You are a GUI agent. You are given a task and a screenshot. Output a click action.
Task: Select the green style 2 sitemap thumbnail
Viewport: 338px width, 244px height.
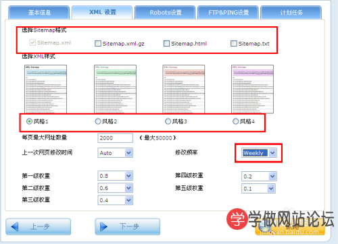[x=115, y=89]
